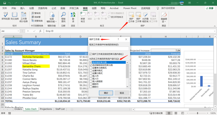Open 智能查找 smart lookup

(x=63, y=17)
